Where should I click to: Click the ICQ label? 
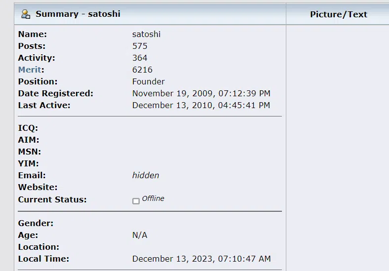[28, 128]
